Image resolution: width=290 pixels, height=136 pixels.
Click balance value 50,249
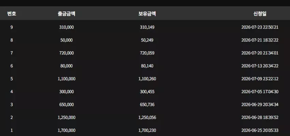[x=147, y=40]
